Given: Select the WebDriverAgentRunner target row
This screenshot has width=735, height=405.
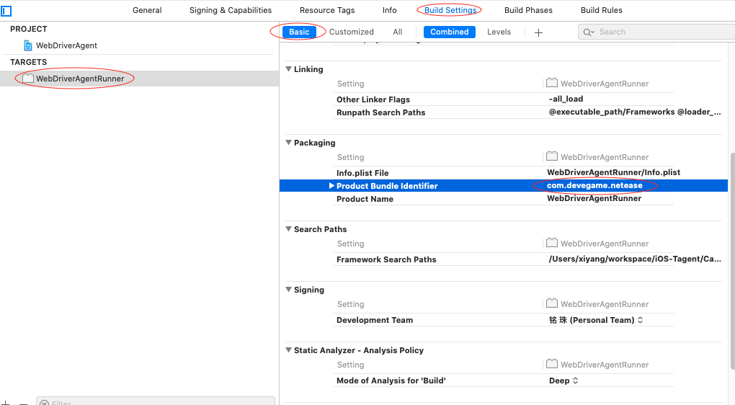Looking at the screenshot, I should (140, 79).
